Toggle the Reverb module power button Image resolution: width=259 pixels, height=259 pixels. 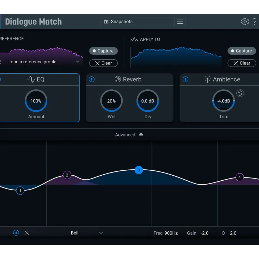pyautogui.click(x=92, y=79)
